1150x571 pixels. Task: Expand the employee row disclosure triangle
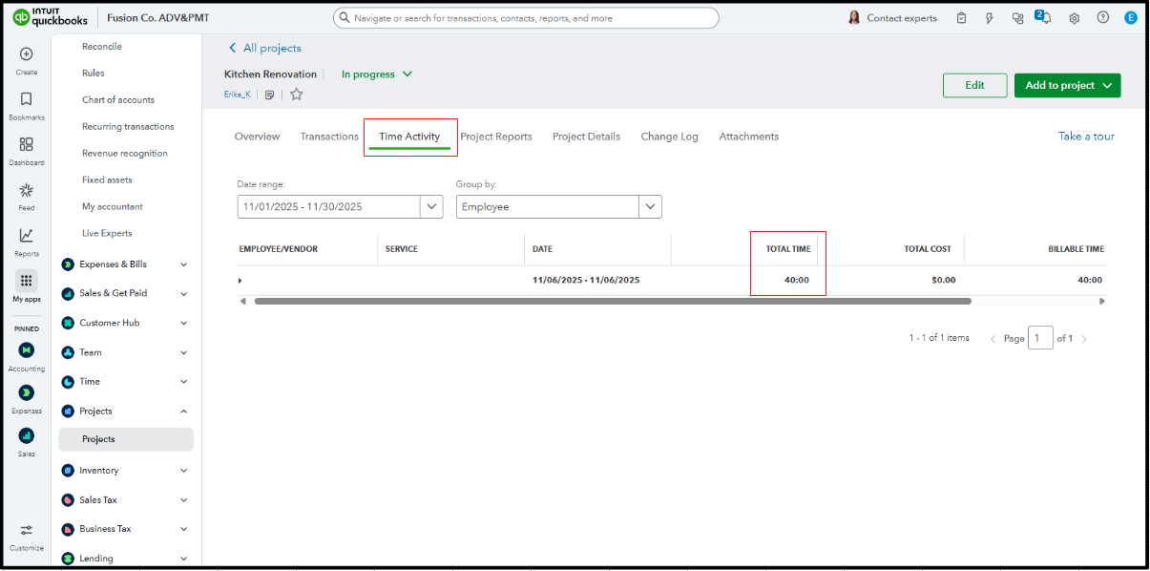240,281
